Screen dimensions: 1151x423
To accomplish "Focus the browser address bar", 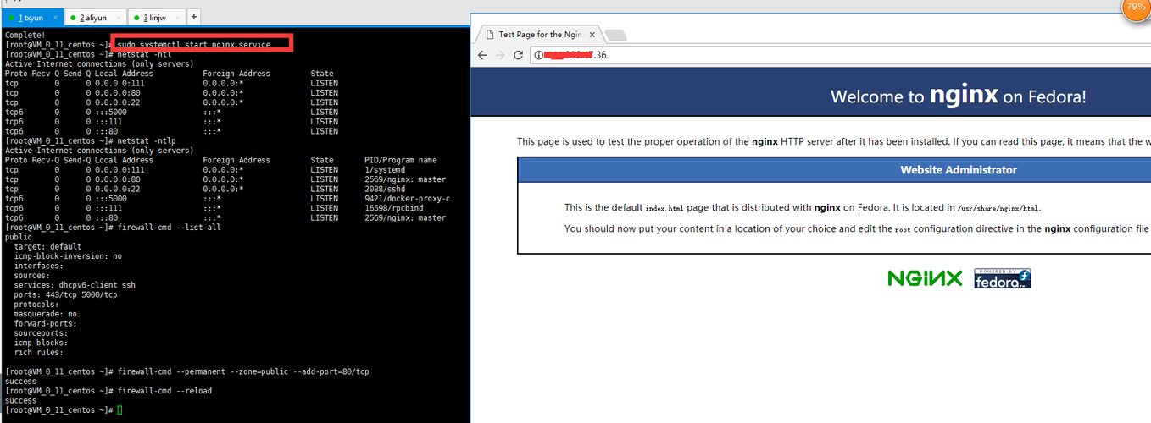I will pos(839,55).
